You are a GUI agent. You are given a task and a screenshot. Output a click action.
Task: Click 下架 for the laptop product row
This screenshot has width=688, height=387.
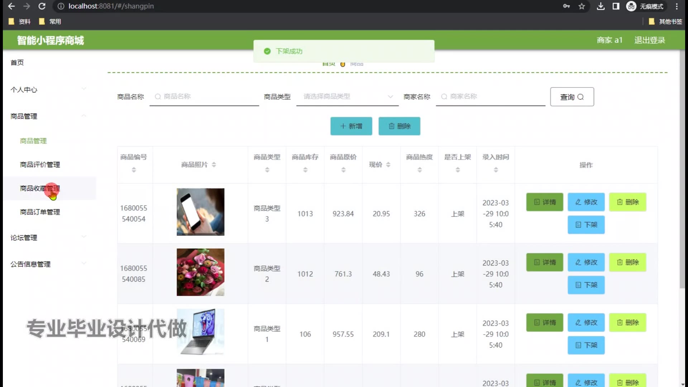586,345
